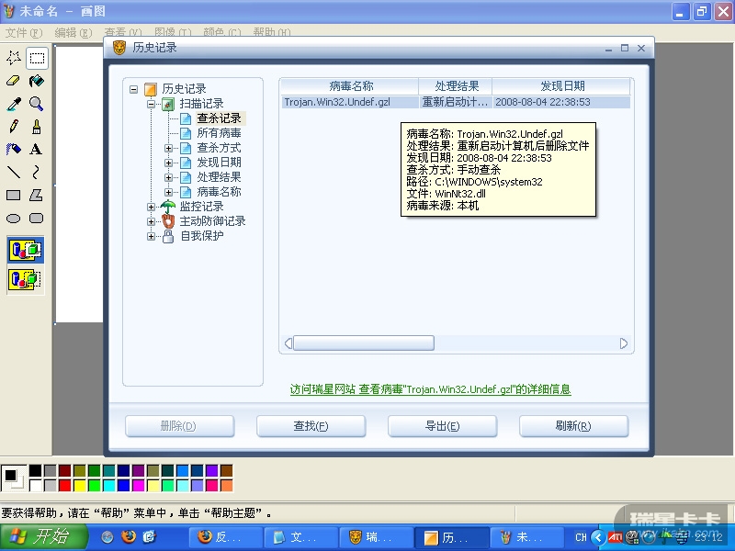Click the 开始 Start button
This screenshot has height=551, width=735.
(x=43, y=537)
